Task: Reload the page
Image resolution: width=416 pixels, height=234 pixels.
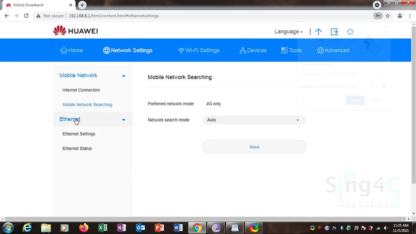Action: [26, 16]
